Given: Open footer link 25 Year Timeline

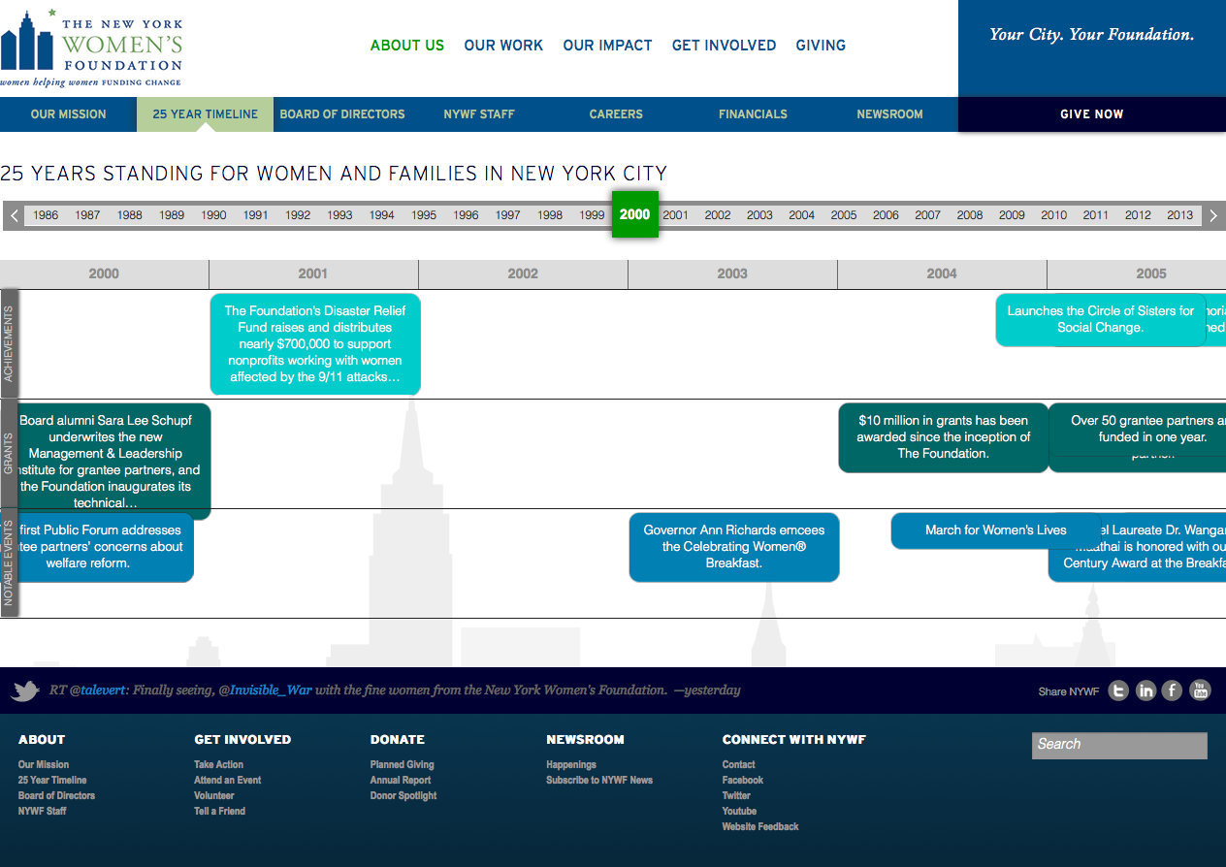Looking at the screenshot, I should point(52,780).
